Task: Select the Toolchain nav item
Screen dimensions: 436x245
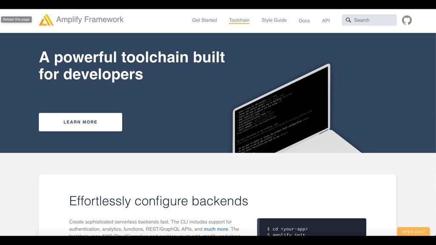Action: click(x=239, y=20)
